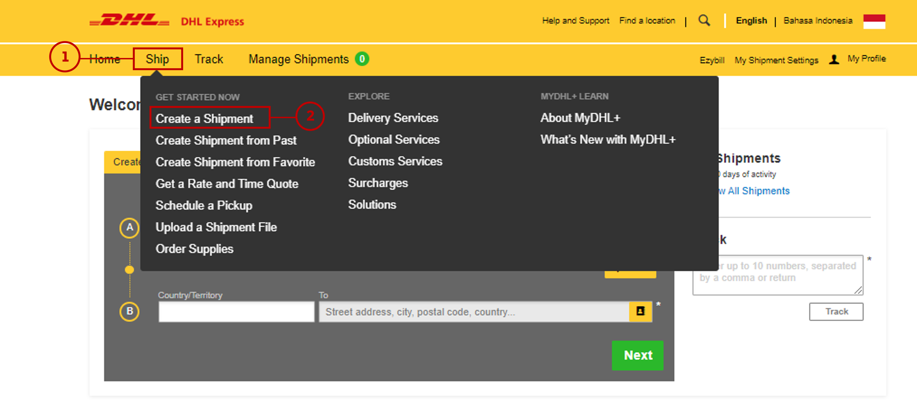Open the search magnifier icon
The width and height of the screenshot is (917, 403).
(x=704, y=21)
